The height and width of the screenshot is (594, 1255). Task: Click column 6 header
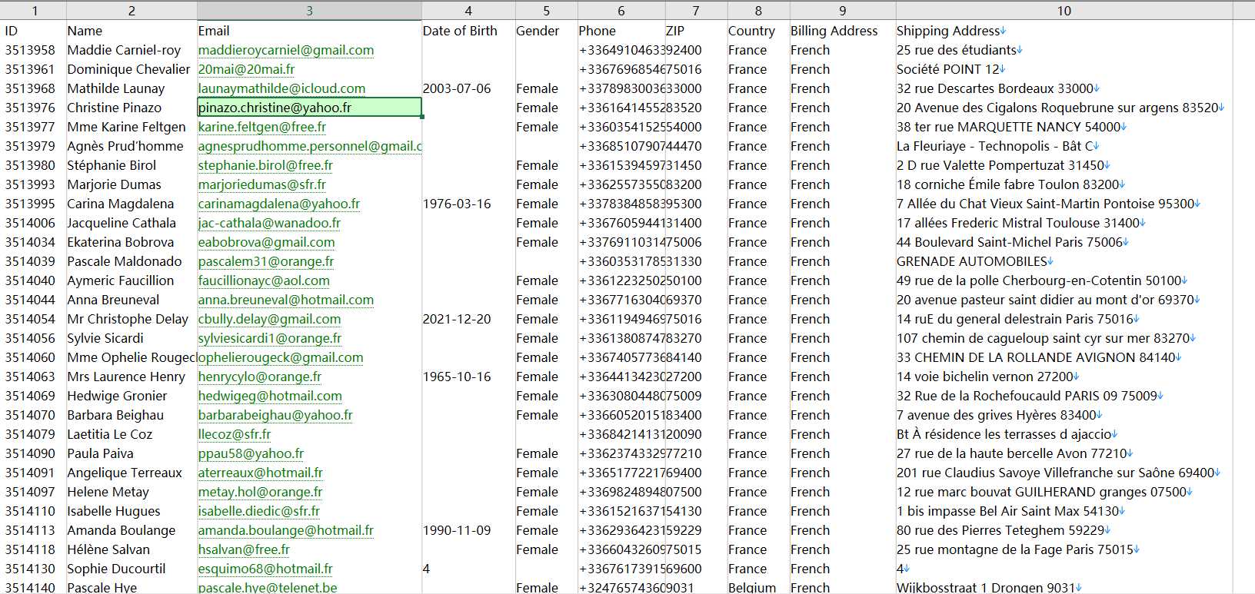tap(621, 11)
